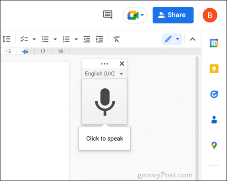Click the ruler number 17
This screenshot has height=181, width=227.
pyautogui.click(x=43, y=51)
